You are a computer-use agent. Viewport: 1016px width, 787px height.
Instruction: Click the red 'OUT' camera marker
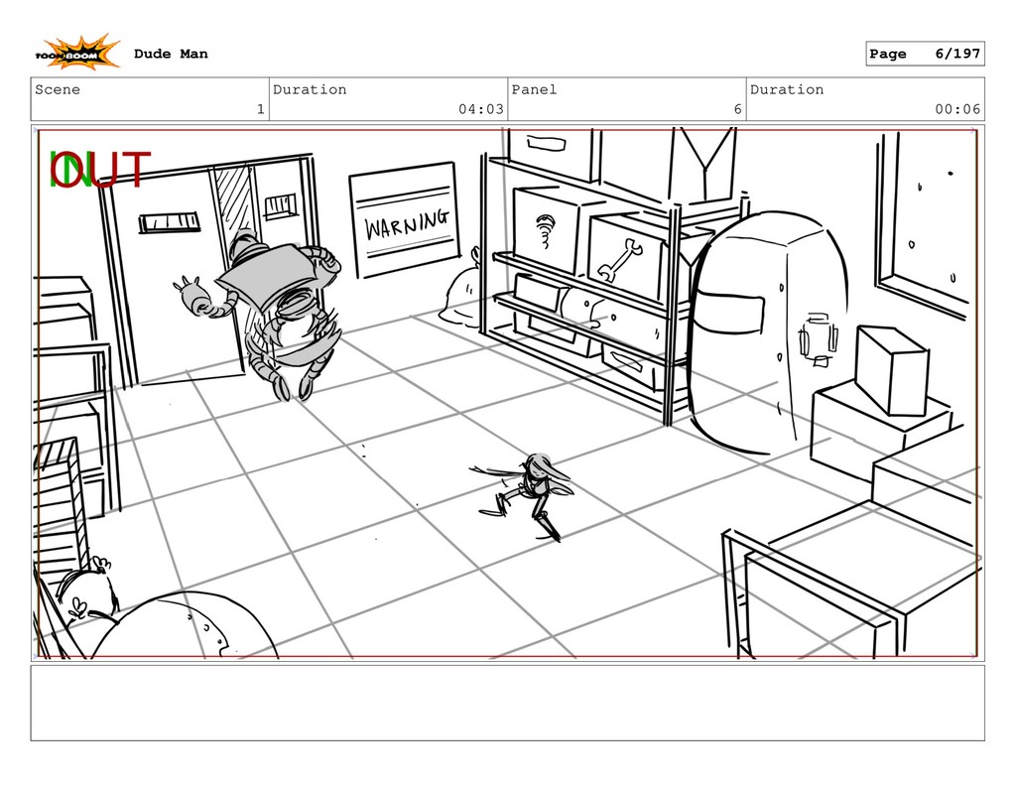click(101, 170)
